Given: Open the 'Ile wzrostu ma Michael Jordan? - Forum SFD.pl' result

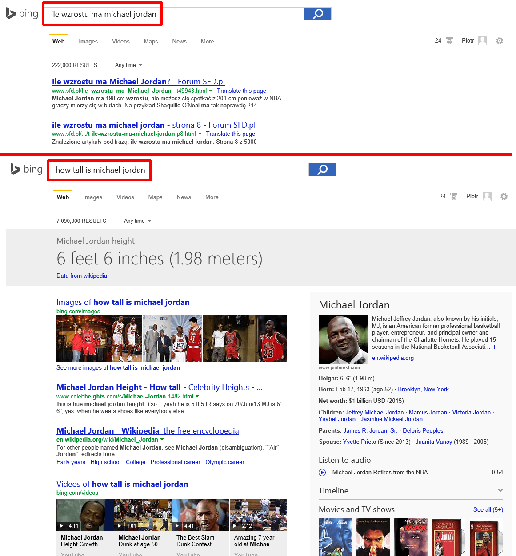Looking at the screenshot, I should [x=138, y=82].
